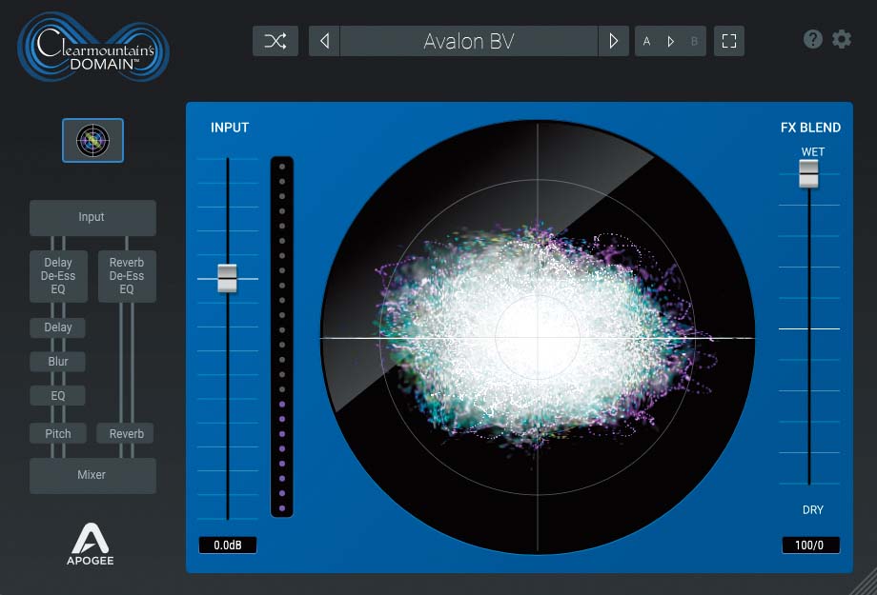Toggle the fullscreen view icon
877x595 pixels.
pos(729,41)
